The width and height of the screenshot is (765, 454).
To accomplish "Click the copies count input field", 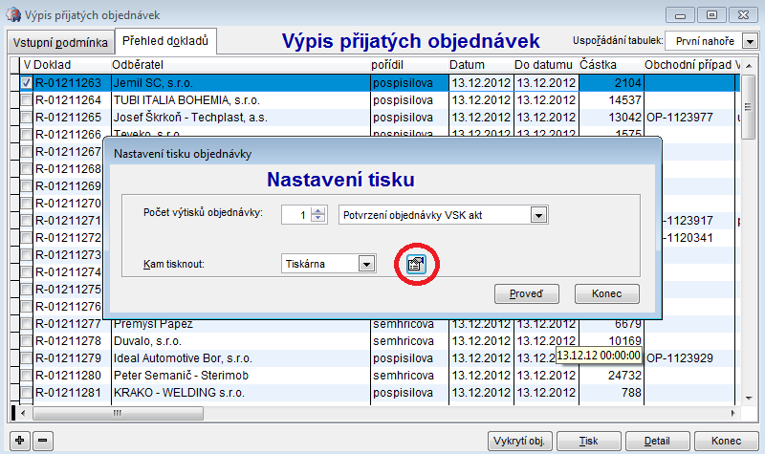I will [x=296, y=216].
